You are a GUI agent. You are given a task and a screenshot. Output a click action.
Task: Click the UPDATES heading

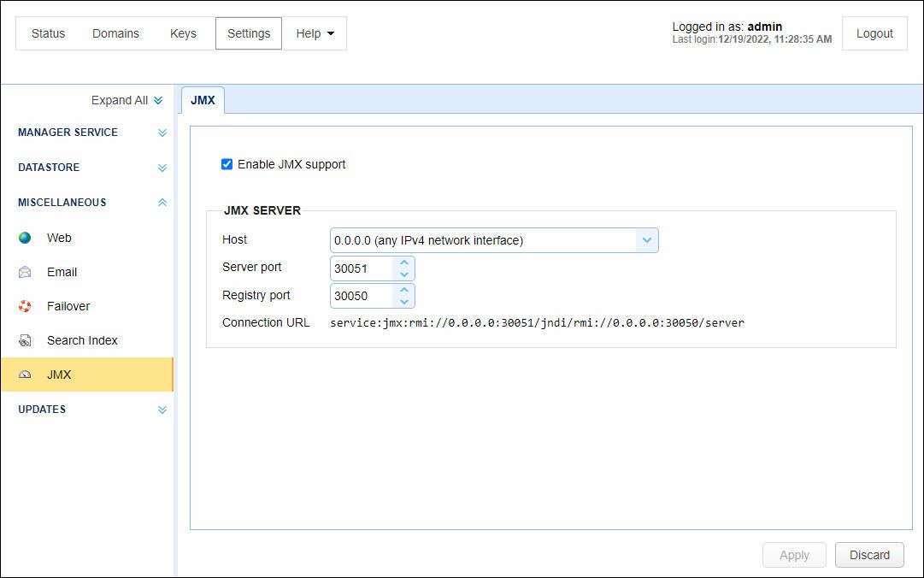pos(42,410)
